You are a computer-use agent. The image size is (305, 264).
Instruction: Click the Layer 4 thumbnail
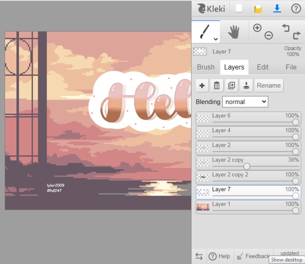coord(203,133)
